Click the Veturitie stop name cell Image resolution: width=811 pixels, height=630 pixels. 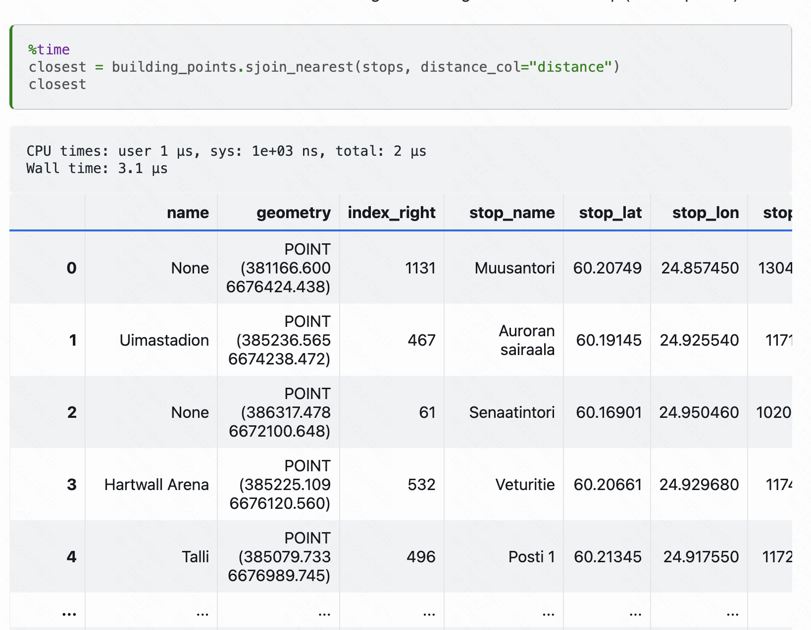point(525,485)
